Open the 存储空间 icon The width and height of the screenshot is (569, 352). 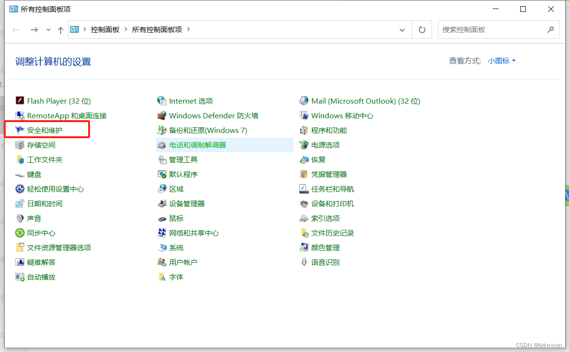[19, 145]
